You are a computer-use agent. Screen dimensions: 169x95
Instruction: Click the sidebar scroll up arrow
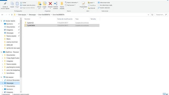(21, 18)
